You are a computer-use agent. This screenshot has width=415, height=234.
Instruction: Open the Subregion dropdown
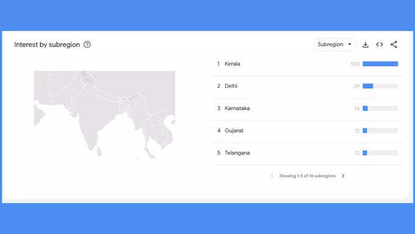point(334,44)
